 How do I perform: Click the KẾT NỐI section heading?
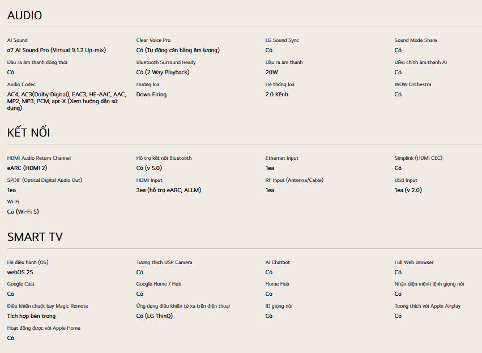click(x=28, y=133)
